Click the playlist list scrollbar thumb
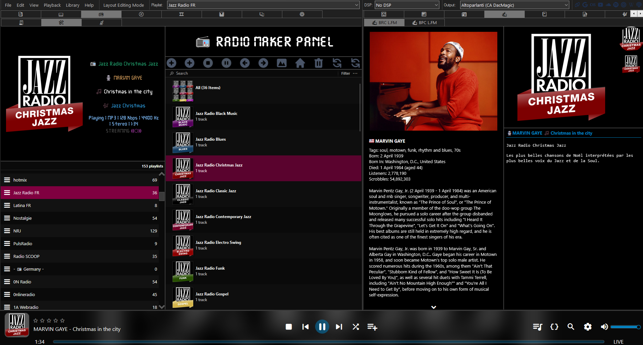643x345 pixels. (162, 196)
